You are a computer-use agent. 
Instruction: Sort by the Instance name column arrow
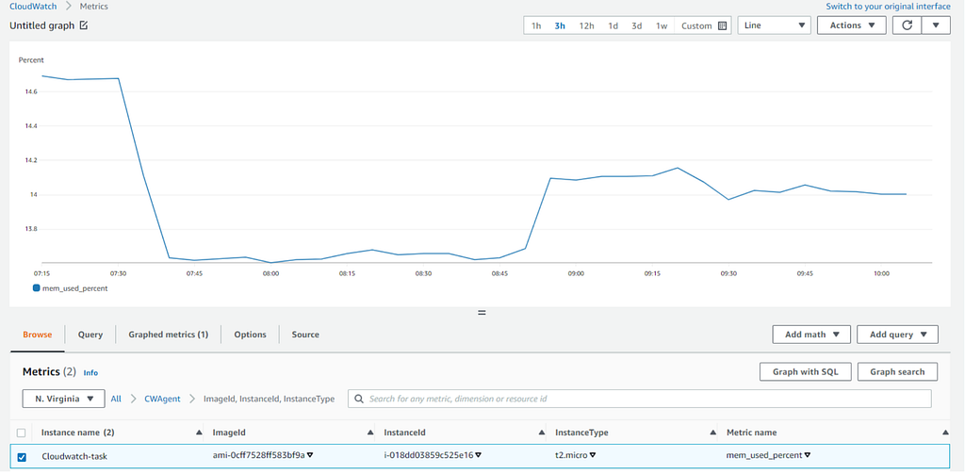click(x=199, y=433)
